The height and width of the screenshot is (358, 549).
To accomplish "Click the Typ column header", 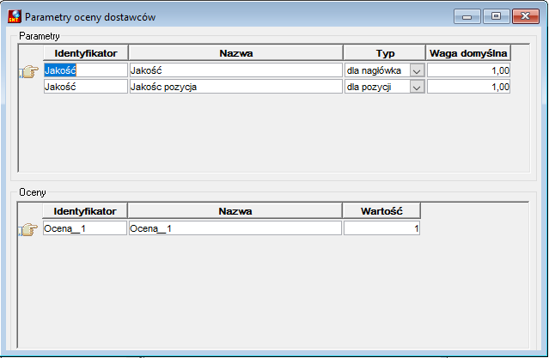I will [x=385, y=53].
